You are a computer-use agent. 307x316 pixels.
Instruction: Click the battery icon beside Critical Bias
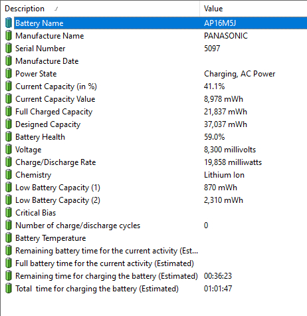pos(9,212)
